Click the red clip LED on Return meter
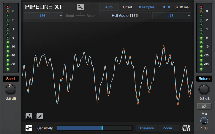This screenshot has height=134, width=215. click(201, 7)
